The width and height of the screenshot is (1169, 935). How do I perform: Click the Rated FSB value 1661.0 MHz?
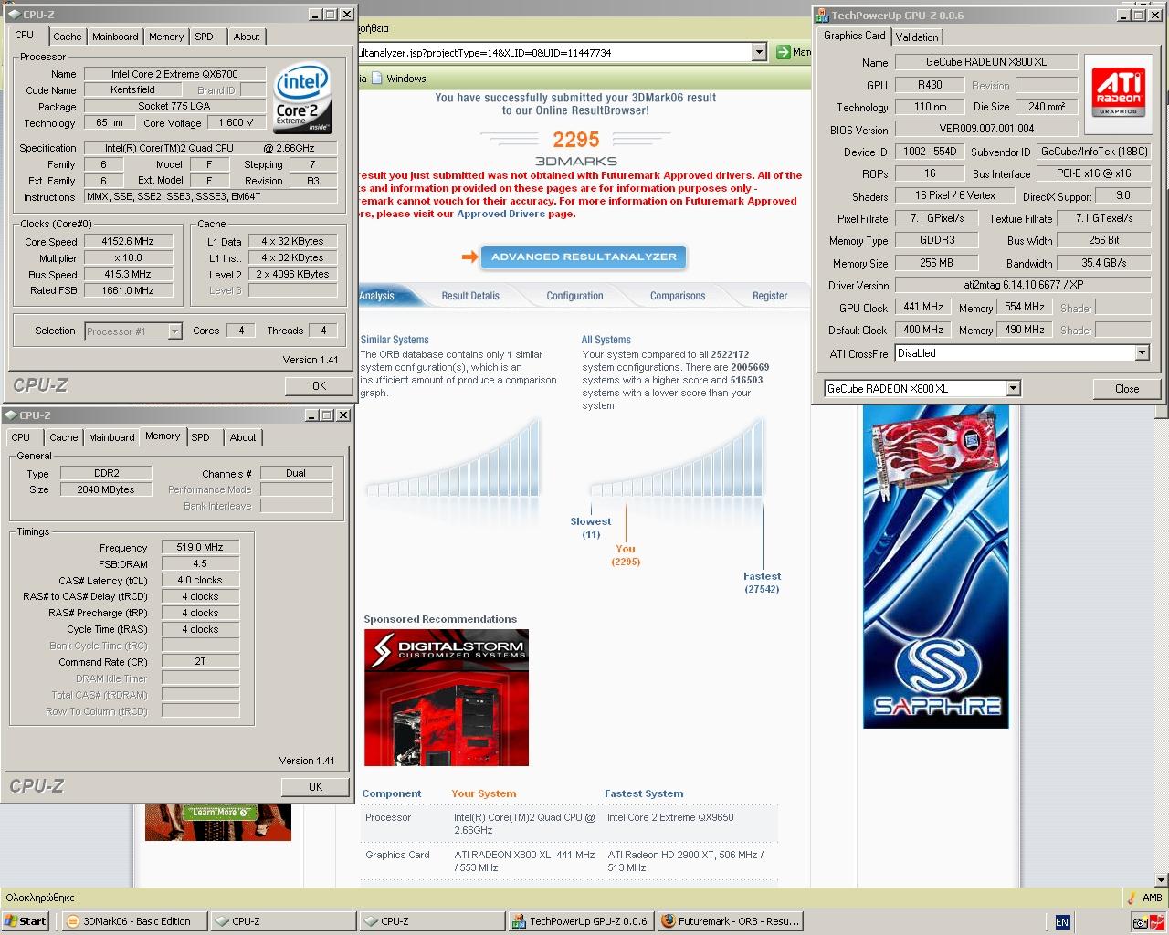pos(128,290)
